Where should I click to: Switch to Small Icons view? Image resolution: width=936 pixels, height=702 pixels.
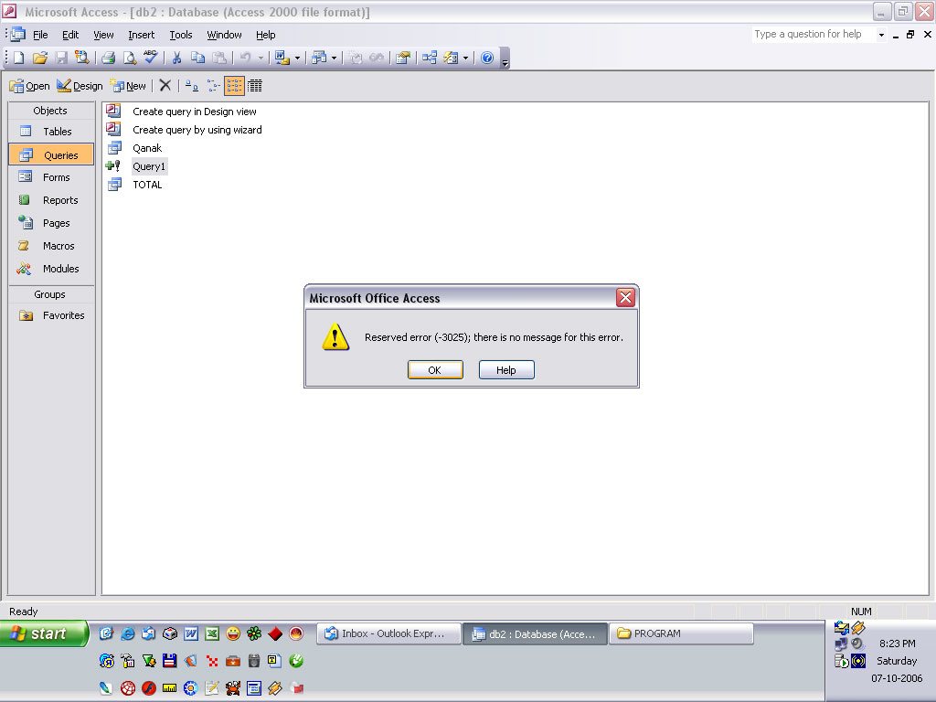[x=213, y=86]
